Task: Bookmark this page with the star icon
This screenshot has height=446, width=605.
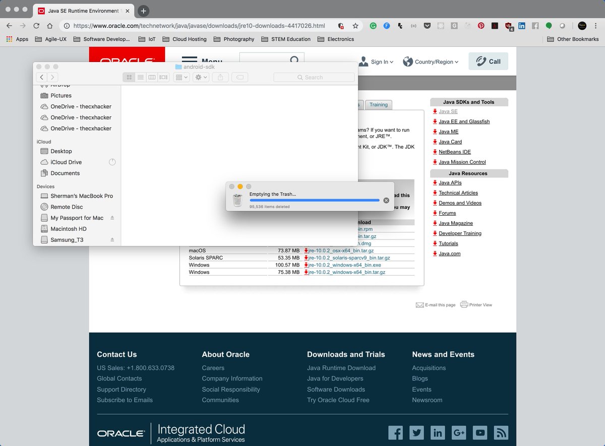Action: click(355, 26)
